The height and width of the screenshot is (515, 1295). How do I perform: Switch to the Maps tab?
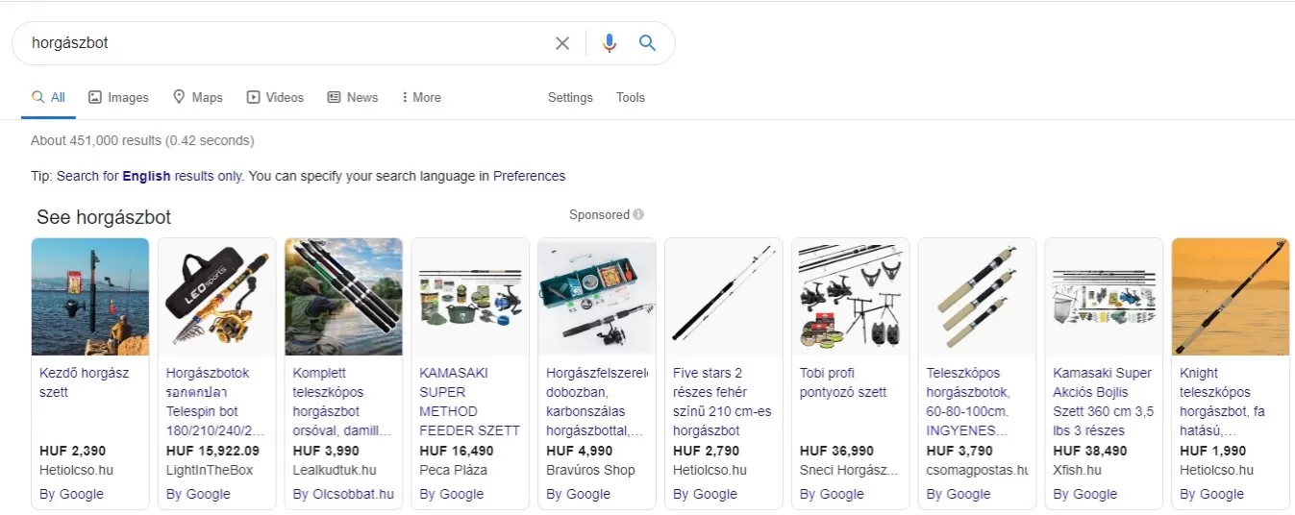pyautogui.click(x=197, y=97)
